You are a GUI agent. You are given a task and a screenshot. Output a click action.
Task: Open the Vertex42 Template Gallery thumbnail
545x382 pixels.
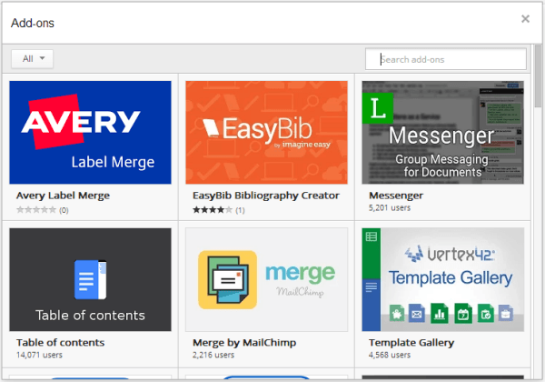[x=443, y=279]
